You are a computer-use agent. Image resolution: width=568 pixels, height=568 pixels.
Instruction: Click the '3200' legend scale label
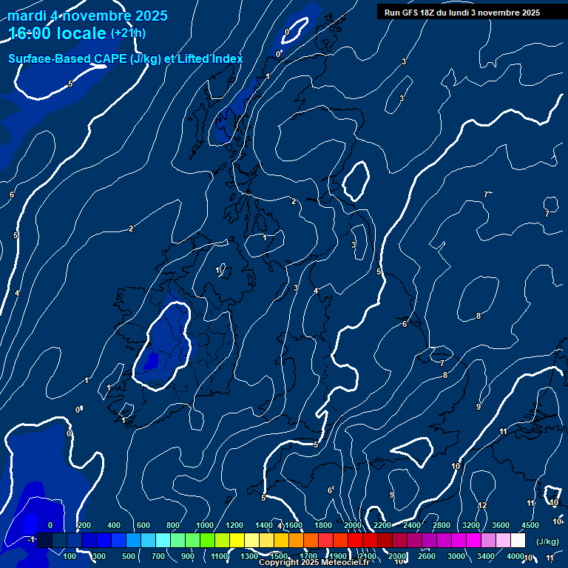(x=471, y=525)
